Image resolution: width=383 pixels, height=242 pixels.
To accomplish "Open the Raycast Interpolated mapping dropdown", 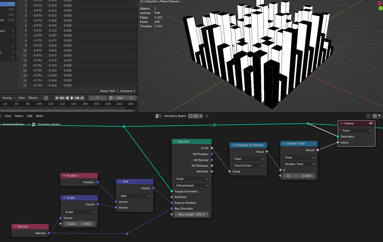I will pos(192,185).
